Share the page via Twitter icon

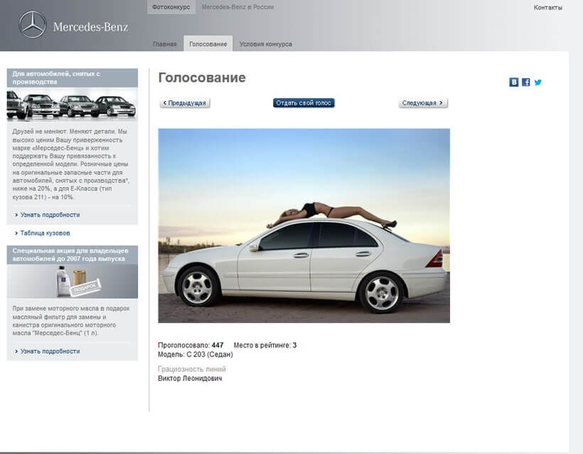(538, 83)
